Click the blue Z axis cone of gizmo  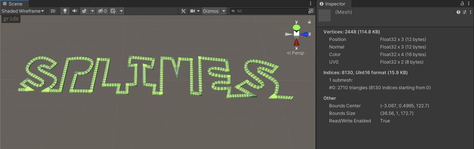click(x=304, y=34)
